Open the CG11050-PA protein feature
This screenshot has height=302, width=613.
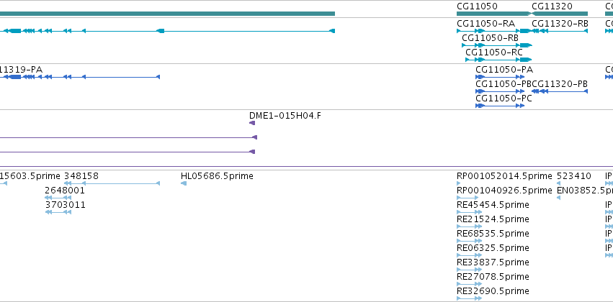click(504, 70)
